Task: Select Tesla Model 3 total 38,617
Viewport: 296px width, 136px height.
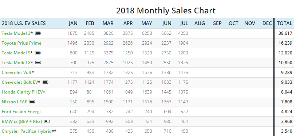Action: coord(285,33)
